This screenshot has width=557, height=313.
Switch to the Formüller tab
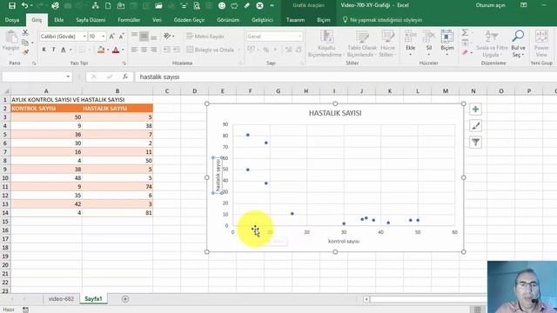(129, 20)
